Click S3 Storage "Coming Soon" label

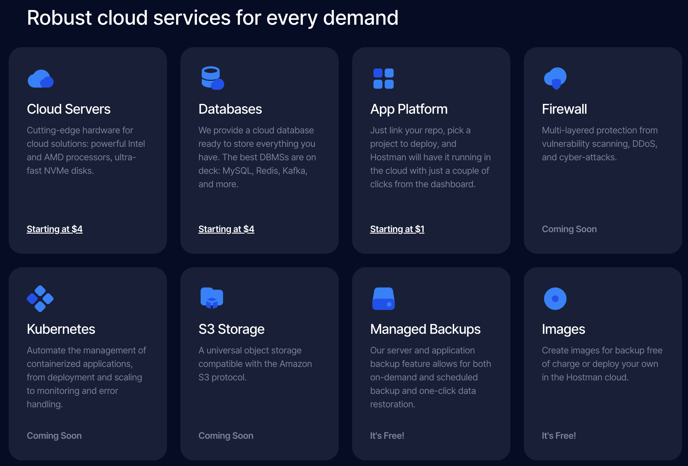coord(226,435)
